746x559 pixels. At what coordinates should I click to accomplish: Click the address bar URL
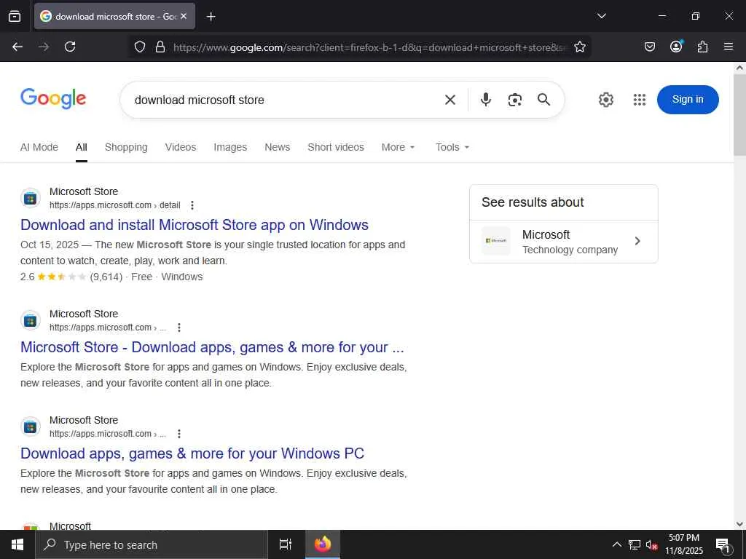click(x=369, y=47)
